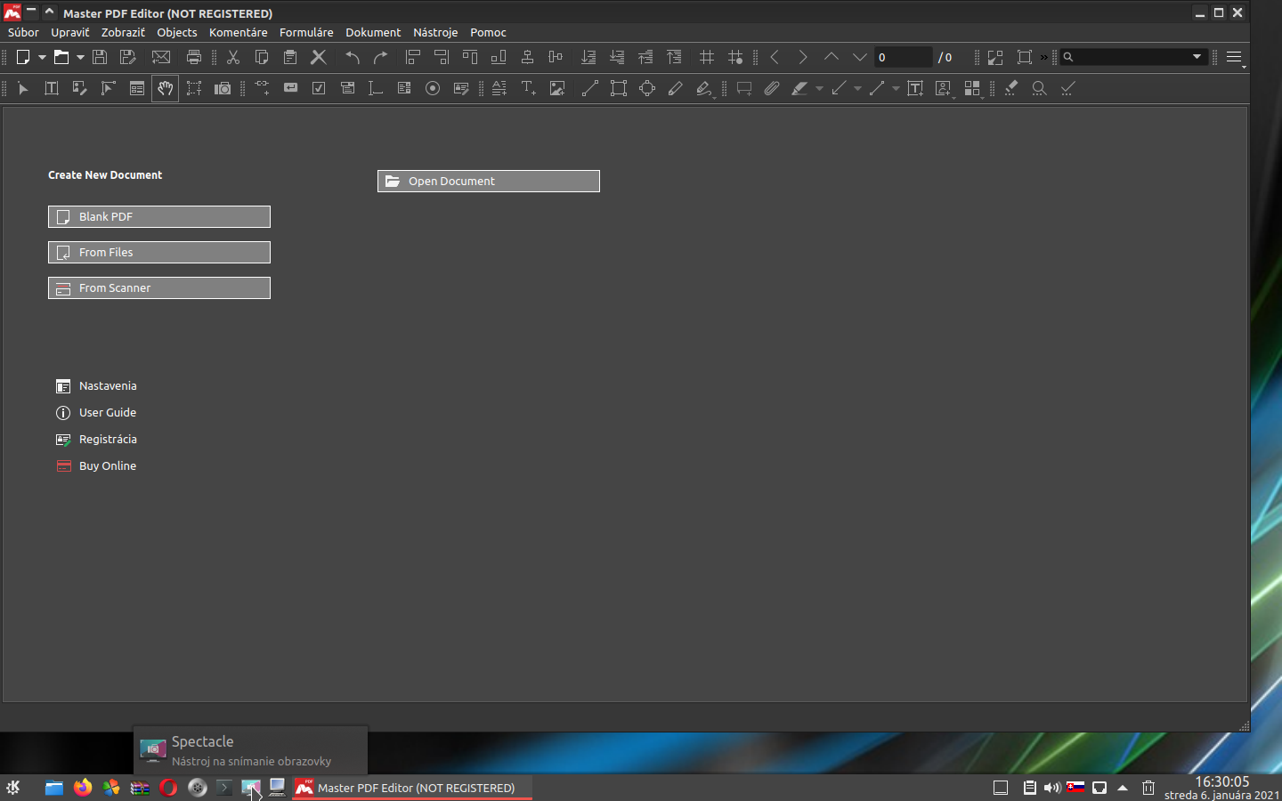Open the Pomoc menu
Screen dimensions: 1282x801
(x=488, y=32)
